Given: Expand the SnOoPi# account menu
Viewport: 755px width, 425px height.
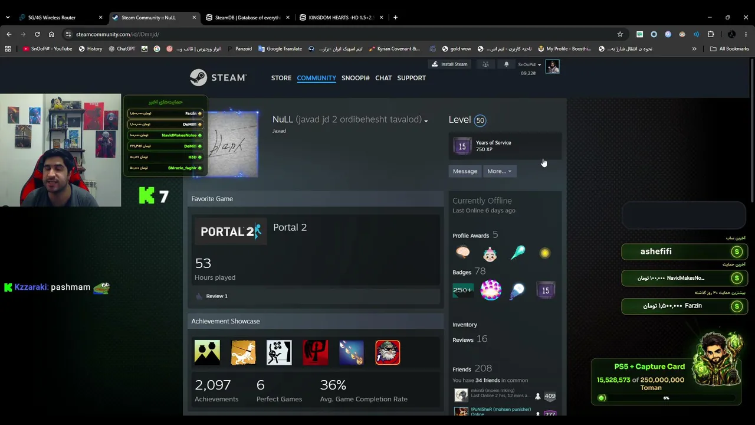Looking at the screenshot, I should tap(530, 64).
